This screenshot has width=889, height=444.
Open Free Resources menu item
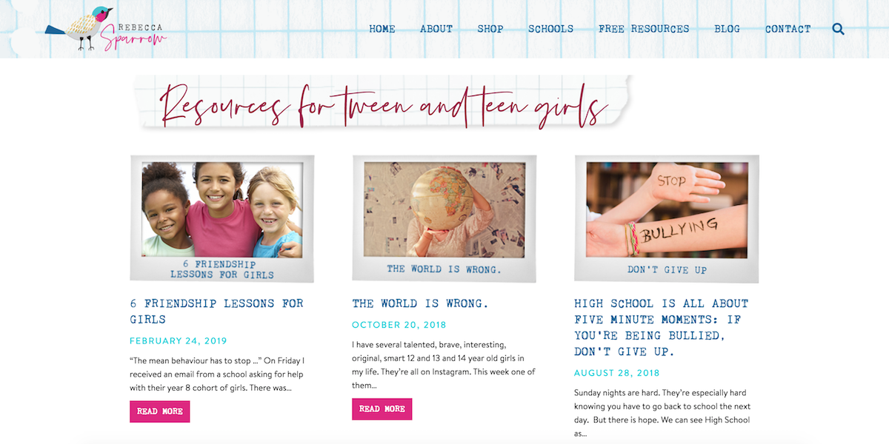point(644,29)
